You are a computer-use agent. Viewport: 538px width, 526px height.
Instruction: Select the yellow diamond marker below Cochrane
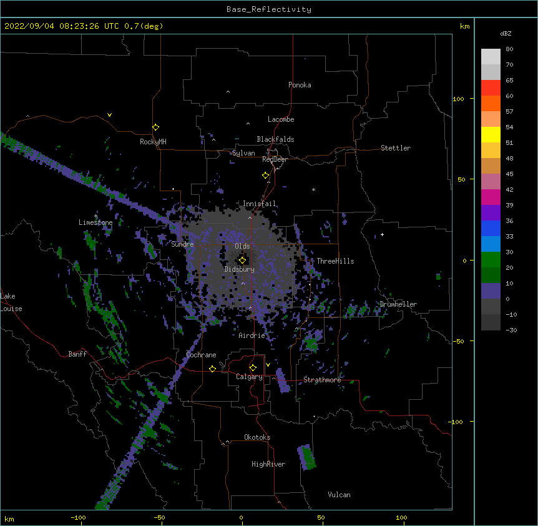212,369
